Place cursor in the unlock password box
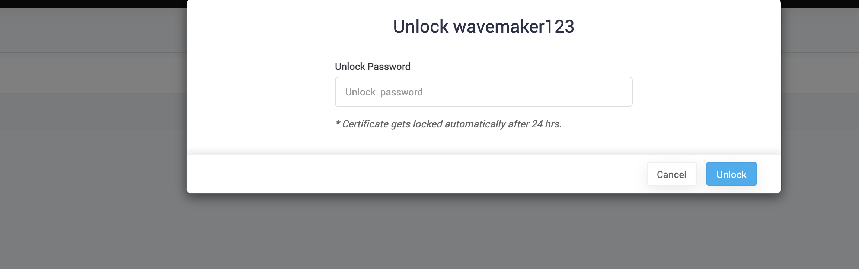 483,92
